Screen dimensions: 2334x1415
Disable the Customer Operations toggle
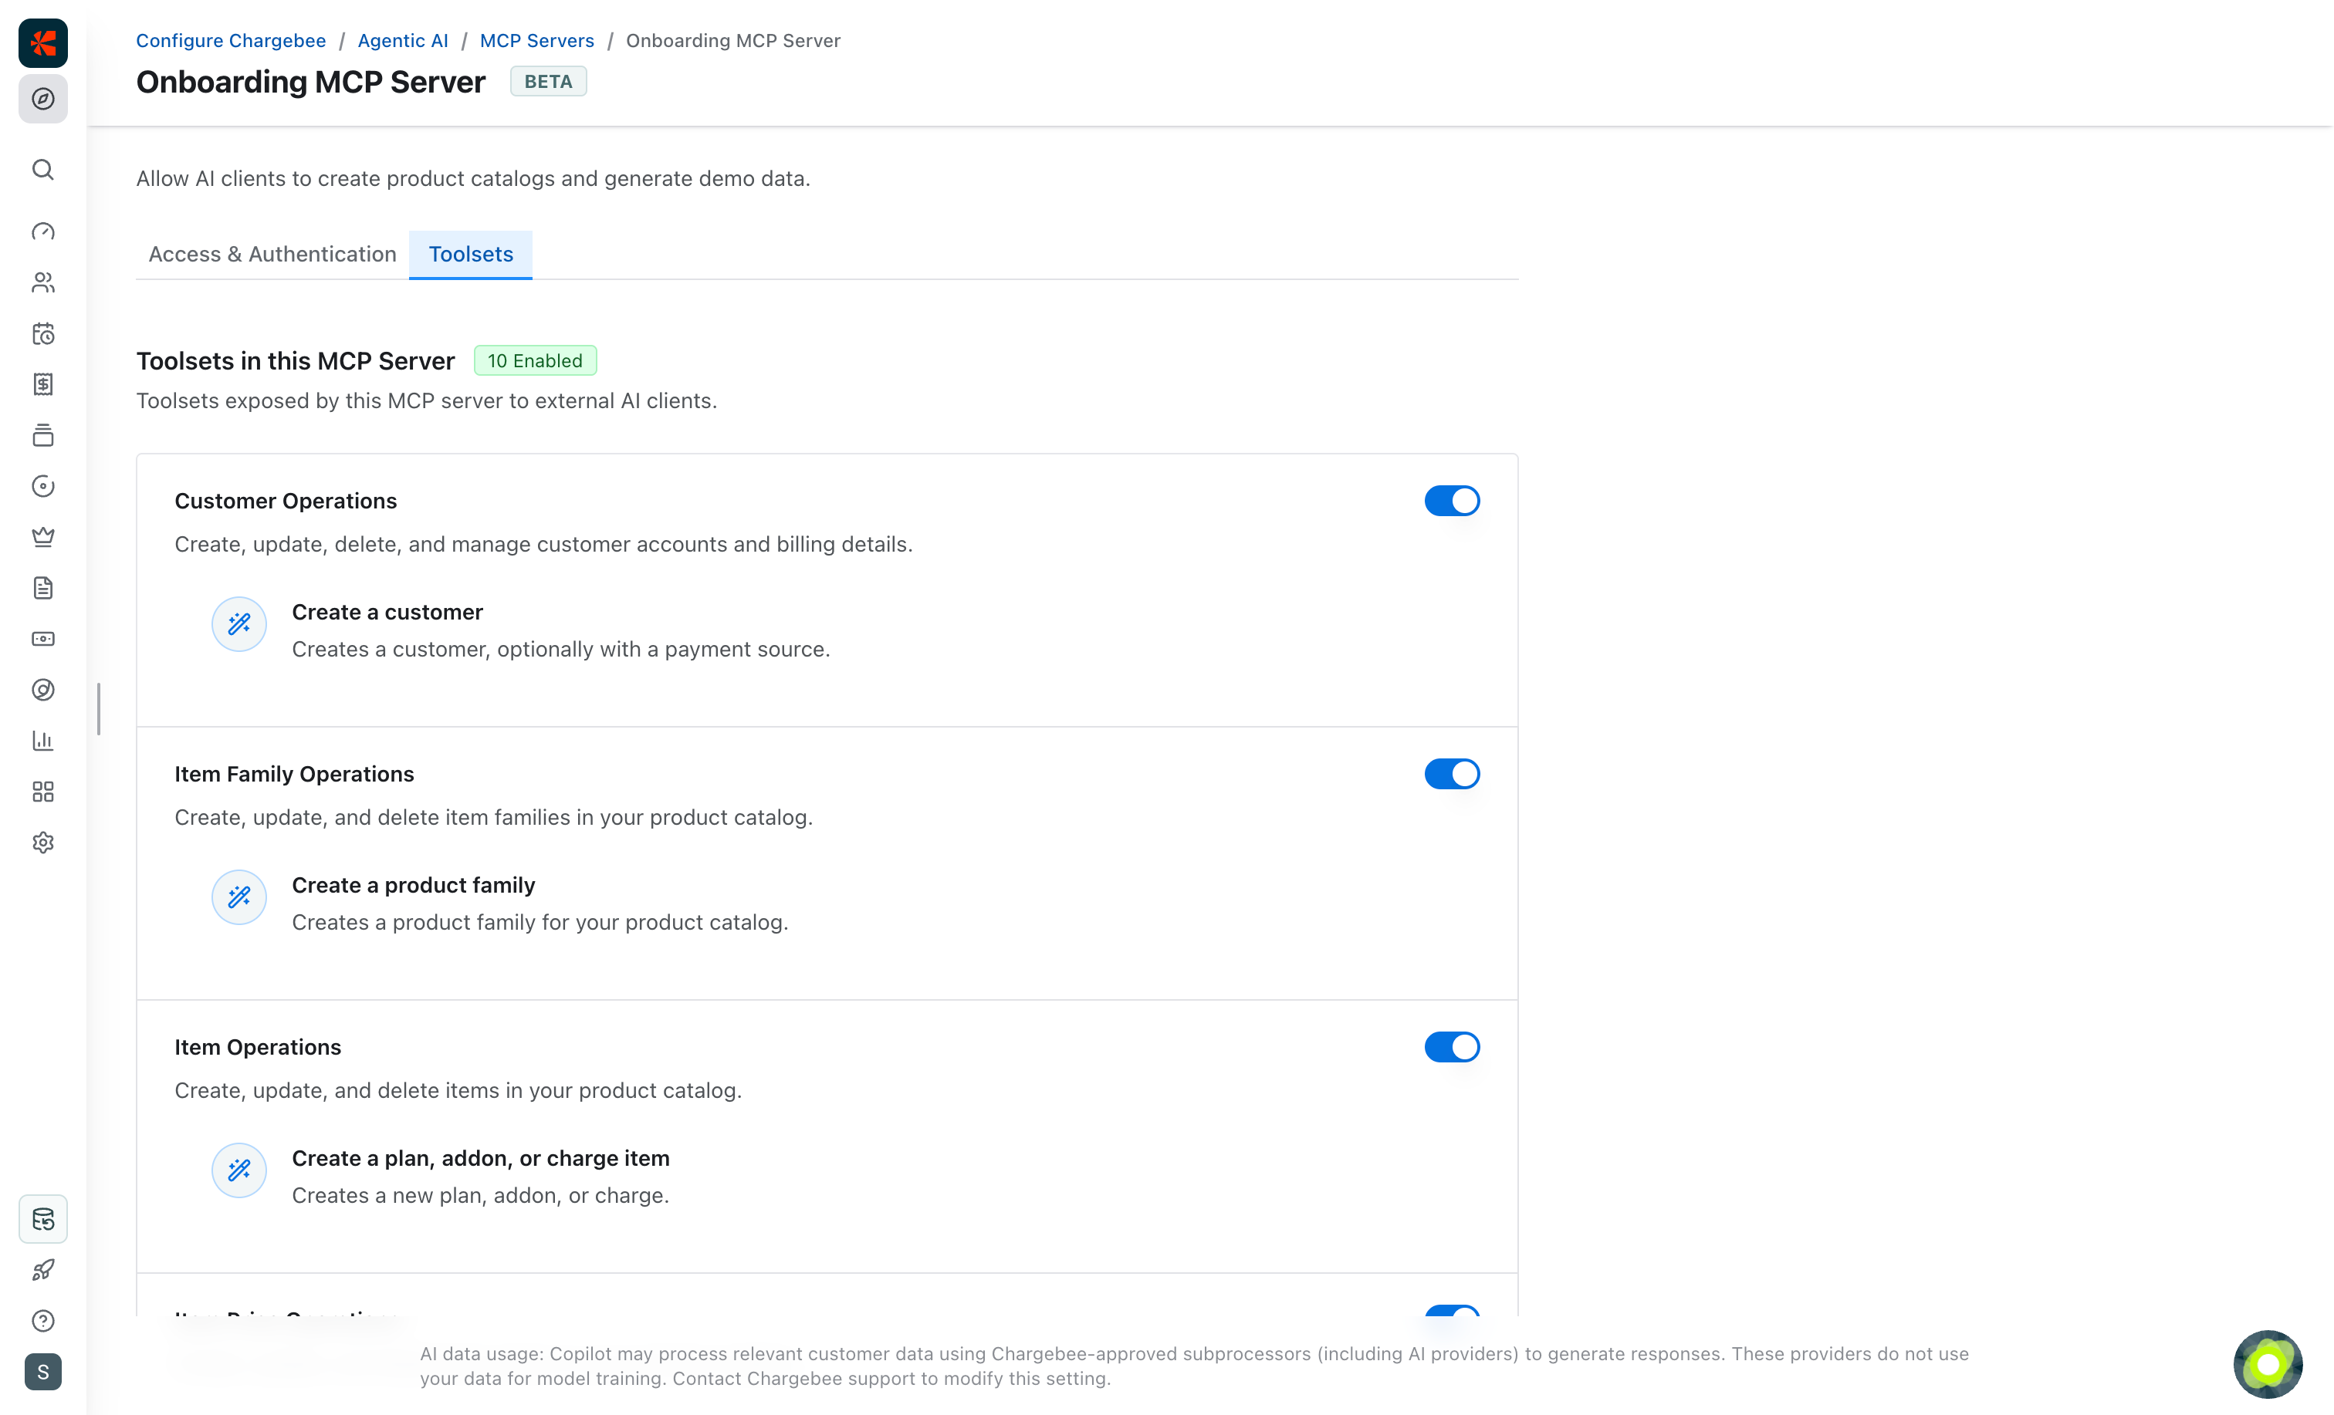[1452, 501]
